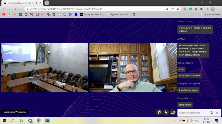Image resolution: width=222 pixels, height=124 pixels.
Task: Close the webinar browser tab
Action: click(40, 3)
